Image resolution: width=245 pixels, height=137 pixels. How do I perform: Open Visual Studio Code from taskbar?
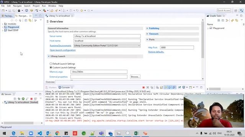(x=40, y=133)
